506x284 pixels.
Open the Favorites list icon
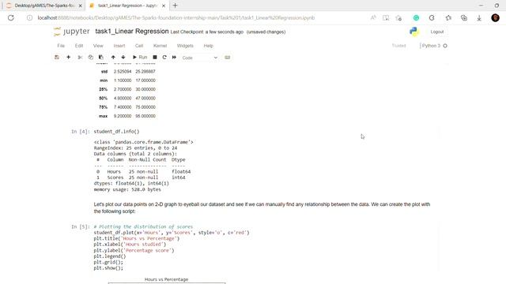(x=448, y=17)
